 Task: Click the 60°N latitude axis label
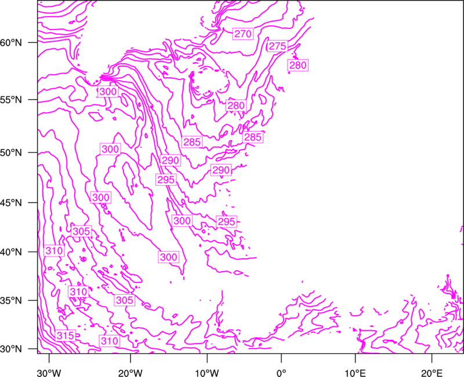pos(11,42)
